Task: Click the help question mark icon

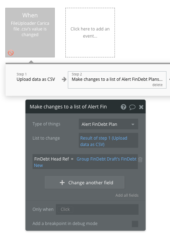Action: tap(123, 107)
